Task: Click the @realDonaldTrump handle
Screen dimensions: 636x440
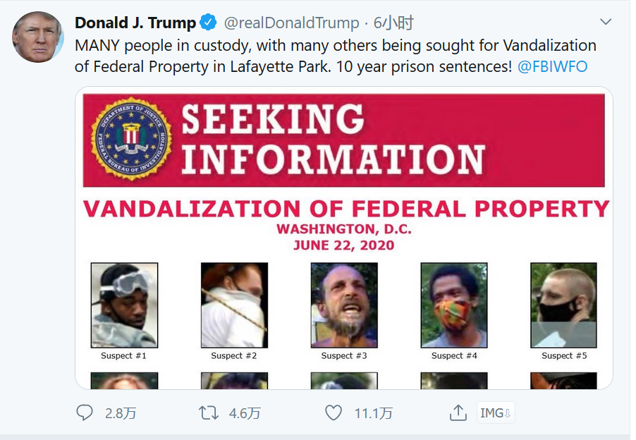Action: pyautogui.click(x=291, y=23)
